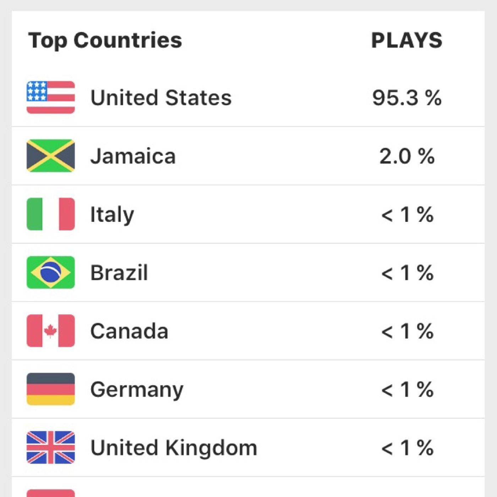The image size is (497, 497).
Task: Click the United States flag icon
Action: (51, 97)
